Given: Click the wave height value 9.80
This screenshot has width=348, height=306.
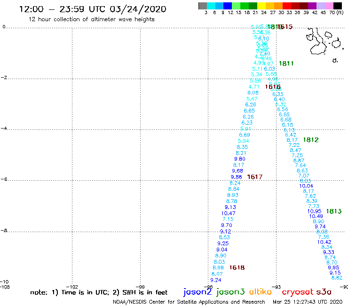Looking at the screenshot, I should pyautogui.click(x=240, y=159).
